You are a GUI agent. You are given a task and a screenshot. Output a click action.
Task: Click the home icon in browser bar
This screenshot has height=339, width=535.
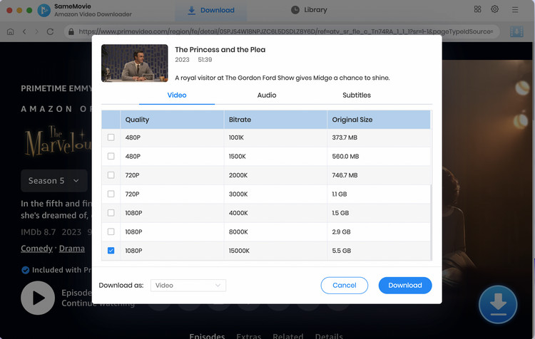(x=10, y=31)
